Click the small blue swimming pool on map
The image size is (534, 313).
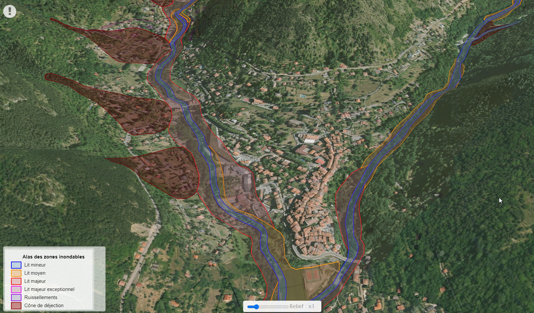point(303,96)
